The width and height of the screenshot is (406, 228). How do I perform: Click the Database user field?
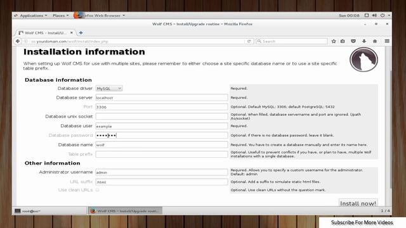[x=162, y=126]
